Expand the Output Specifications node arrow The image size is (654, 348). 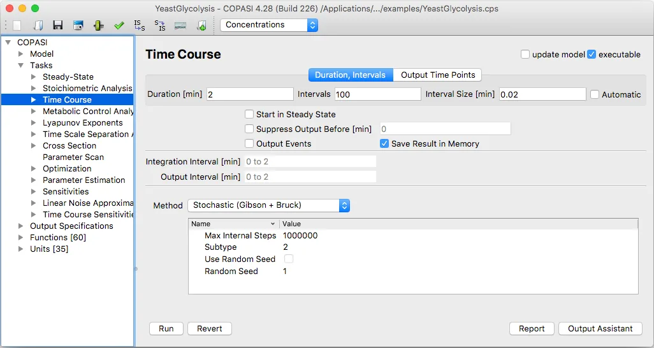(x=20, y=226)
